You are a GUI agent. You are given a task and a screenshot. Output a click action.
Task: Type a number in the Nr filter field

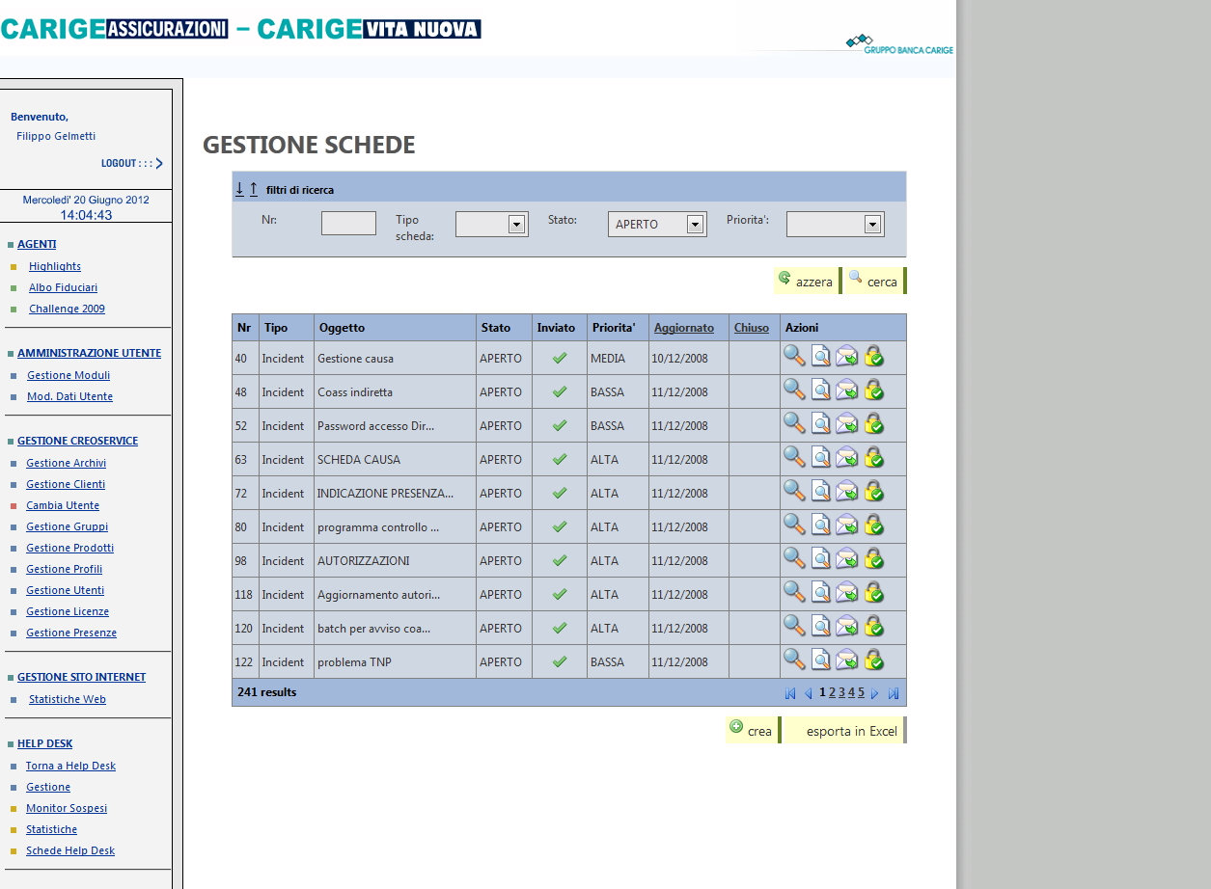click(347, 222)
